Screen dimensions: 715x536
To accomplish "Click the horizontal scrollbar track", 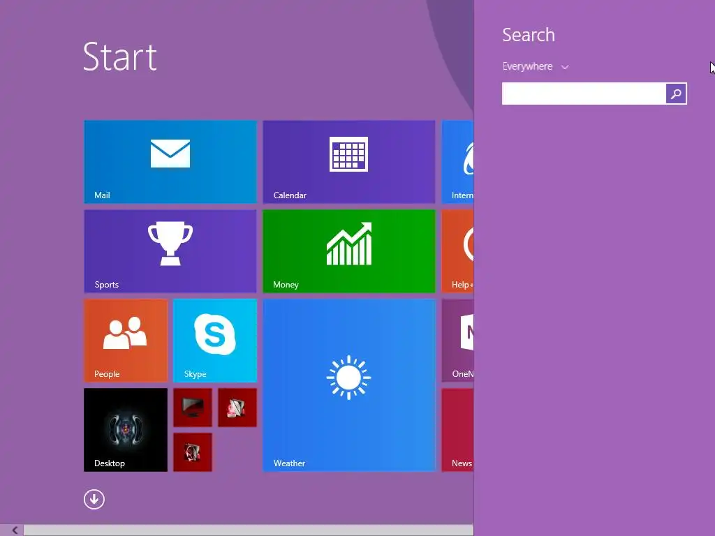I will click(x=249, y=530).
